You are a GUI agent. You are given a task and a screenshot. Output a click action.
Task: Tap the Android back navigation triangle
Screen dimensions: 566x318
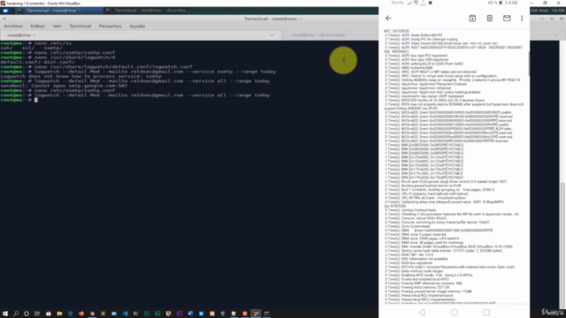pyautogui.click(x=422, y=312)
